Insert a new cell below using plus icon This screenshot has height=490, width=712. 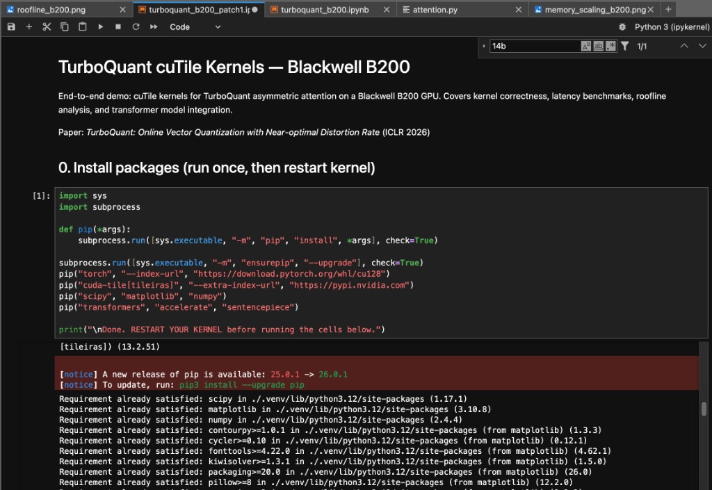coord(29,27)
